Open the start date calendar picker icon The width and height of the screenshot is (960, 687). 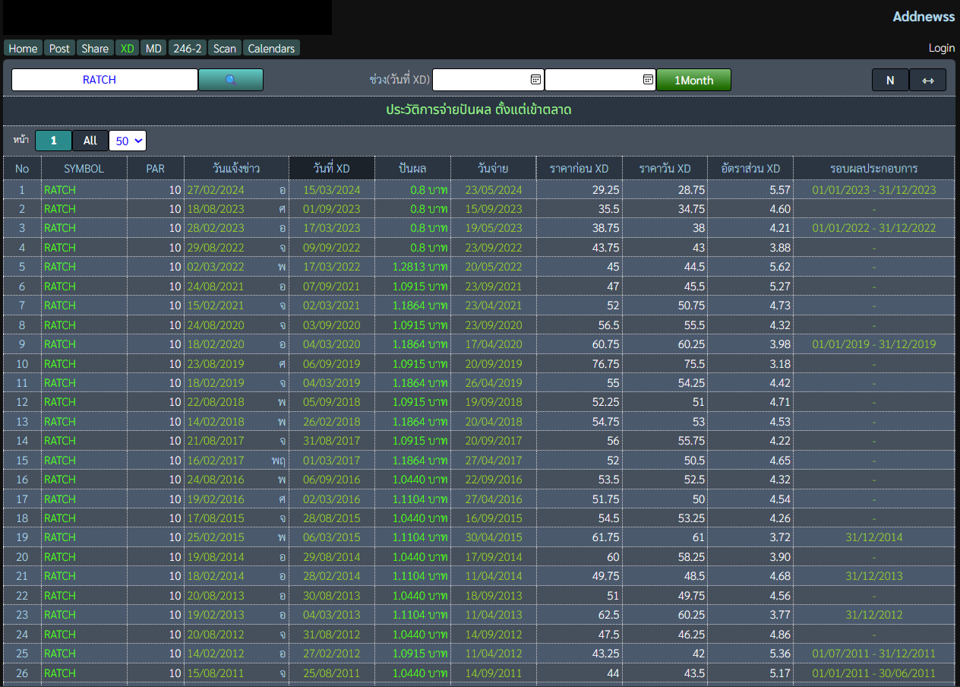coord(535,79)
